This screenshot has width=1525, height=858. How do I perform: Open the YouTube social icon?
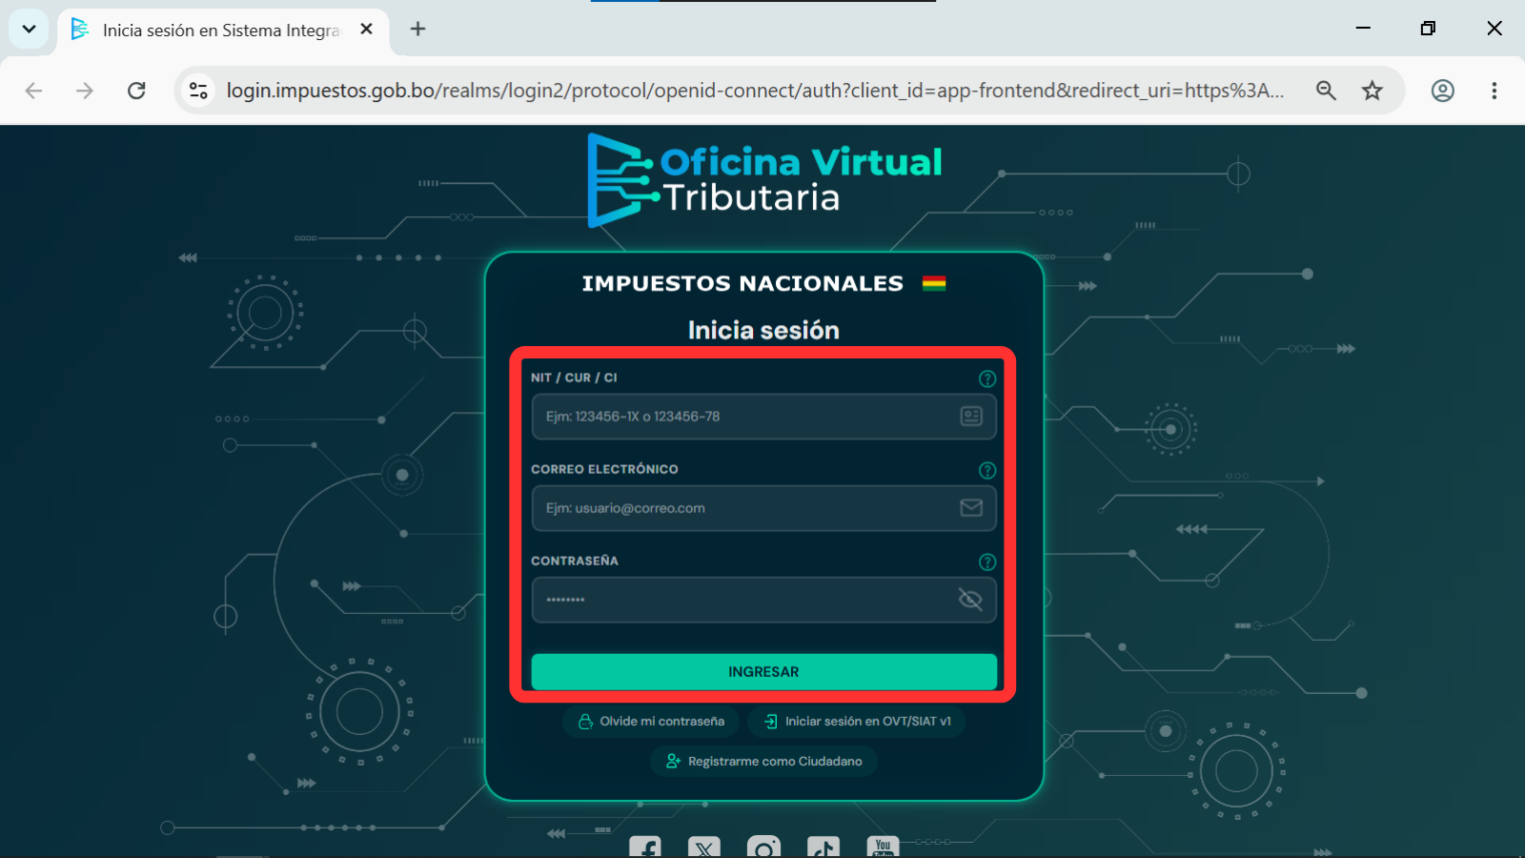(x=883, y=847)
